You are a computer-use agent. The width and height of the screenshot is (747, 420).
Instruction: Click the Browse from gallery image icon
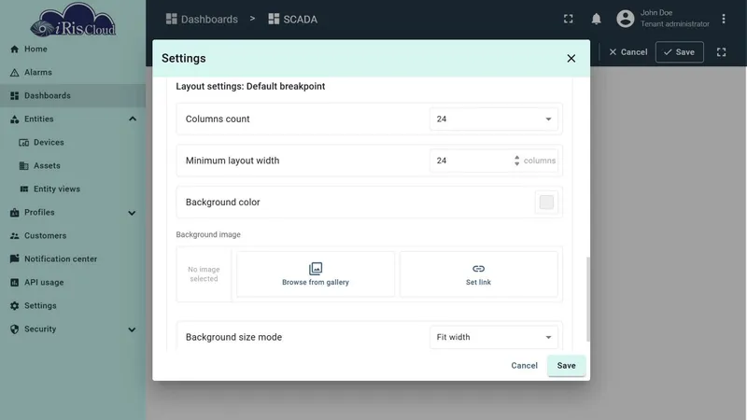pyautogui.click(x=316, y=269)
